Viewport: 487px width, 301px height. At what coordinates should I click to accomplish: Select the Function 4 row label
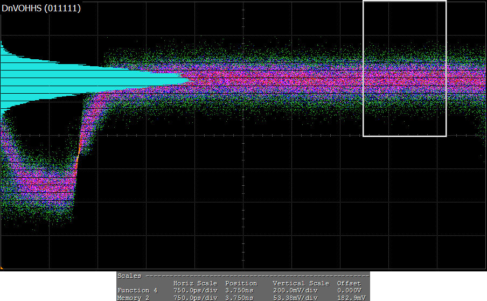(x=137, y=290)
